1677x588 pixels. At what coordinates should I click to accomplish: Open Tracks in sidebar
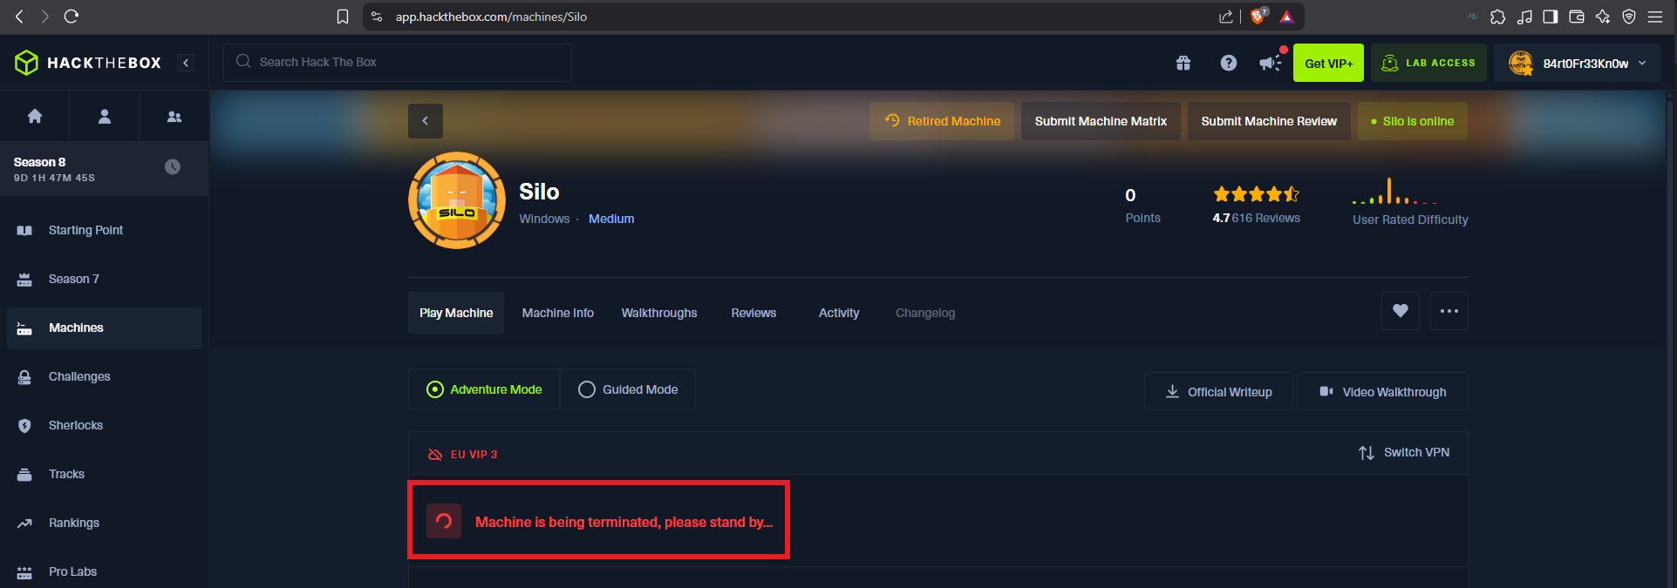tap(104, 474)
